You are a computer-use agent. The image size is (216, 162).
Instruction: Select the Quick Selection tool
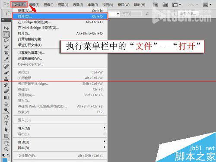[x=6, y=47]
